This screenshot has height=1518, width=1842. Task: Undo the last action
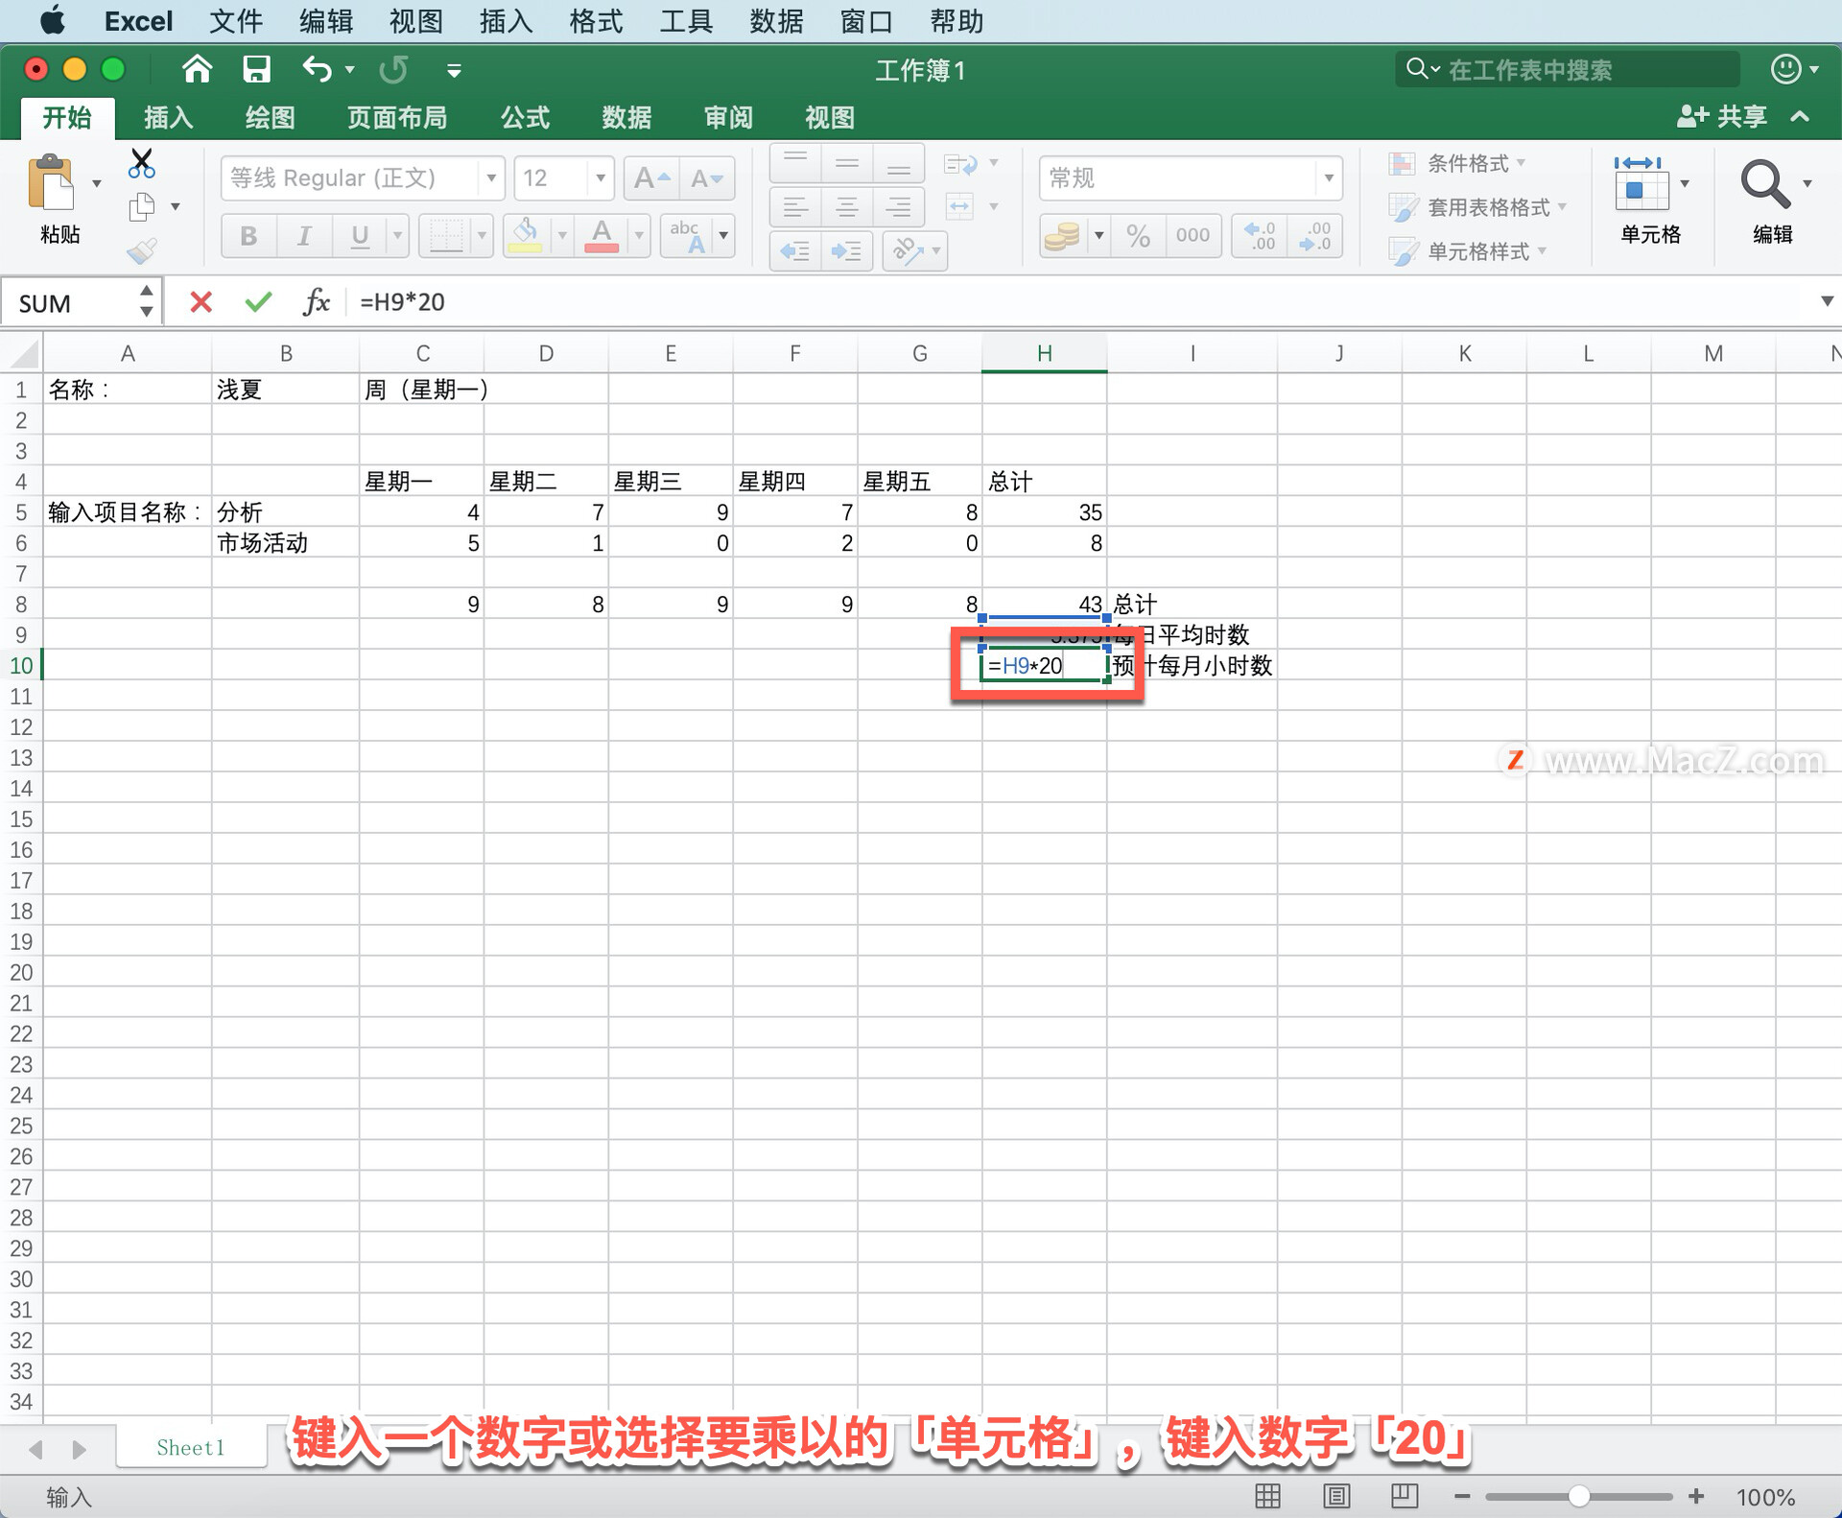pos(318,69)
